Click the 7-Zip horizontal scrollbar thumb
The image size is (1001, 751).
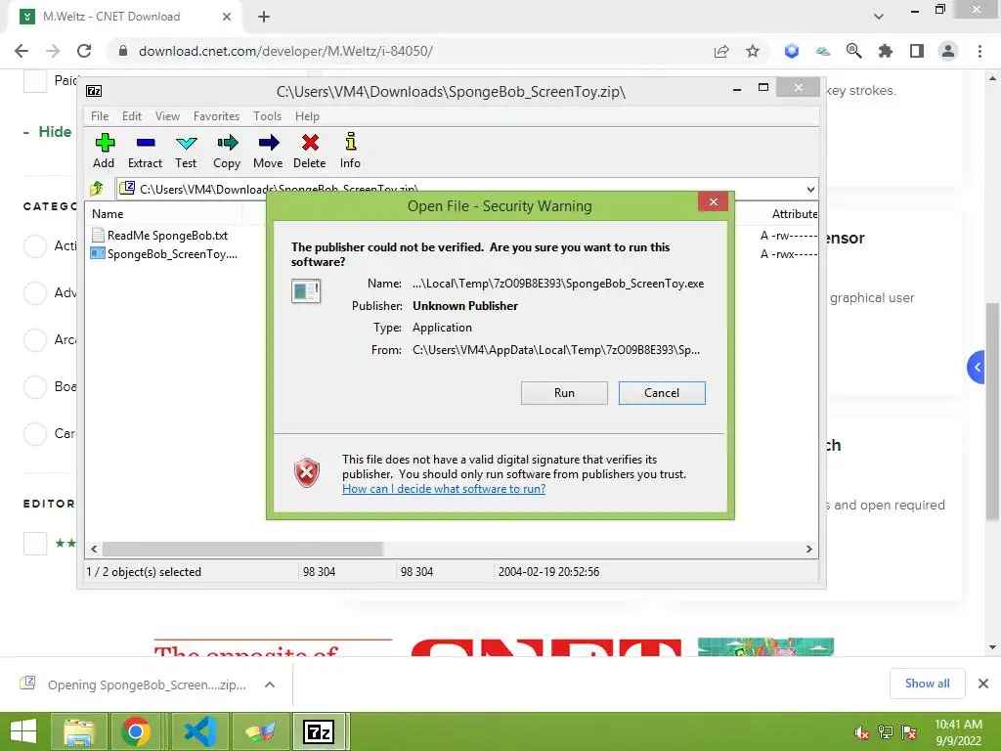click(x=242, y=550)
